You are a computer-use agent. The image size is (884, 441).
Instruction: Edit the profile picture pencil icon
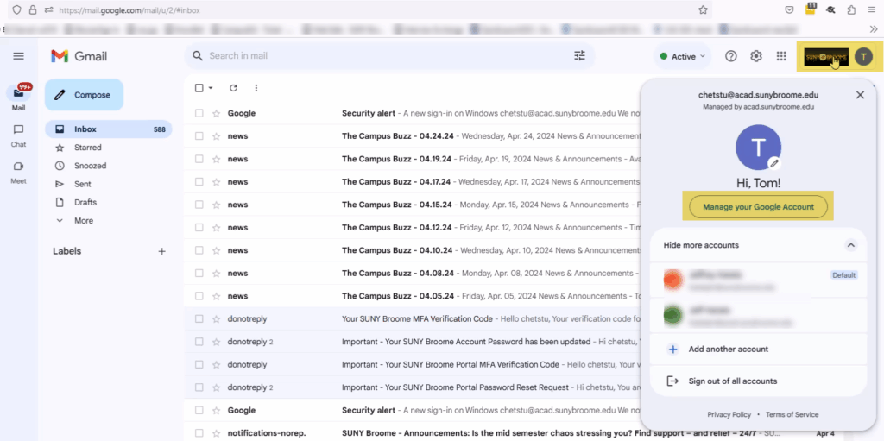774,163
